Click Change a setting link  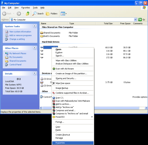pos(17,39)
